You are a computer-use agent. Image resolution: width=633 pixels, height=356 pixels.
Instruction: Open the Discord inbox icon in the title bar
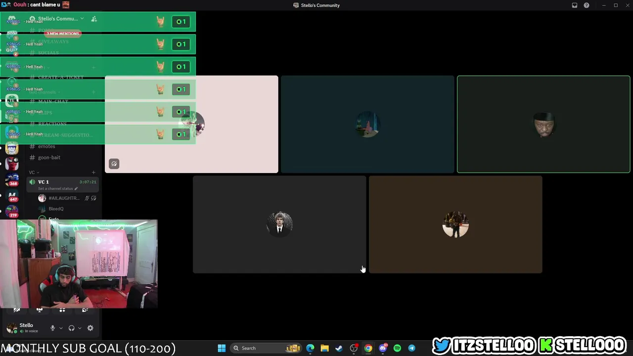click(575, 5)
